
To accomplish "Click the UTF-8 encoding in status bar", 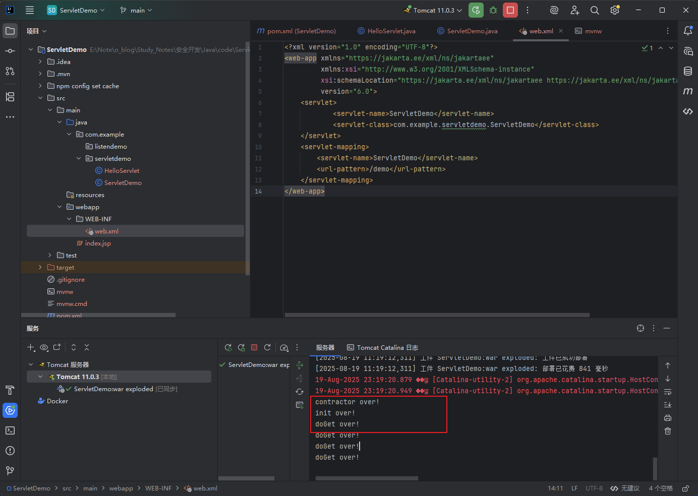I will 594,488.
